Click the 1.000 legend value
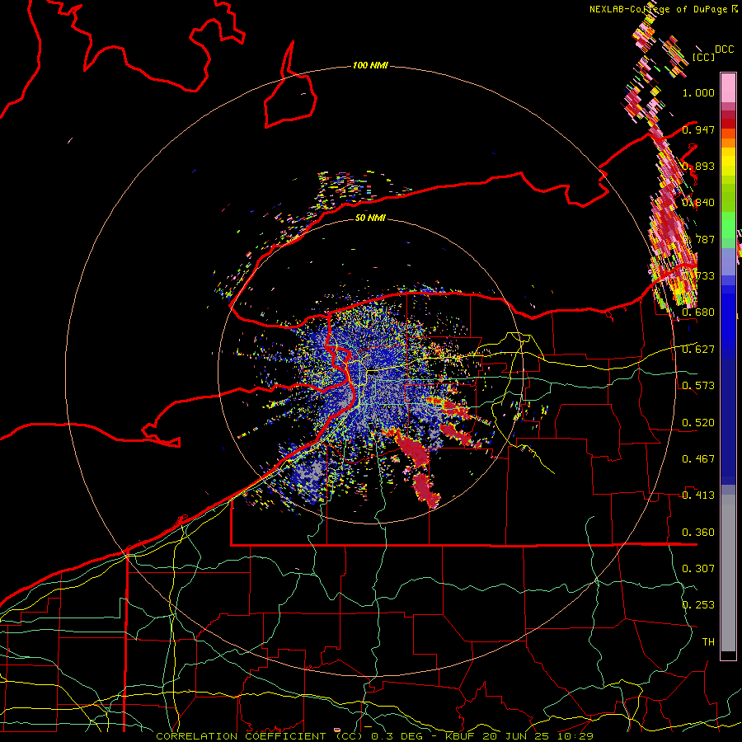 (x=698, y=92)
